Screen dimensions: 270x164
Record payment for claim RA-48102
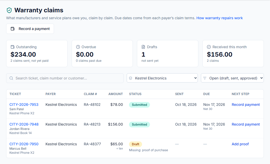click(x=246, y=105)
